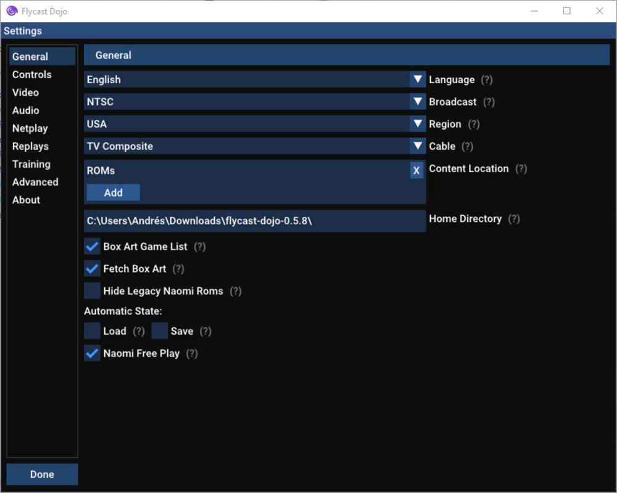Image resolution: width=617 pixels, height=493 pixels.
Task: Open the General settings tab
Action: tap(42, 57)
